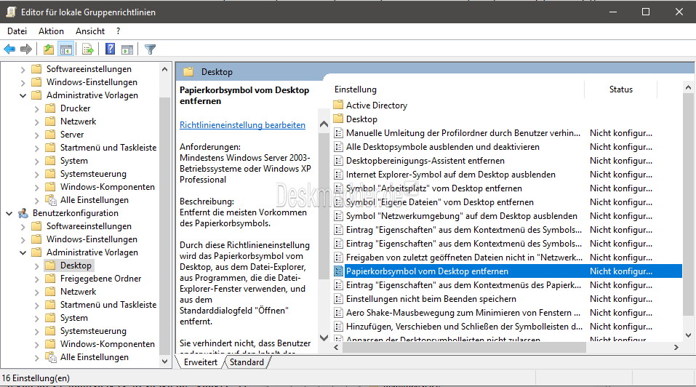Select the Desktopbereinigungs-Assistent entfernen setting
The width and height of the screenshot is (696, 387).
(425, 161)
